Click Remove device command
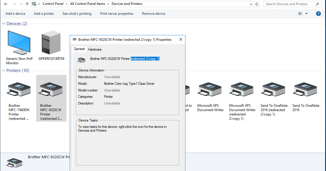Image resolution: width=326 pixels, height=171 pixels. pyautogui.click(x=154, y=14)
